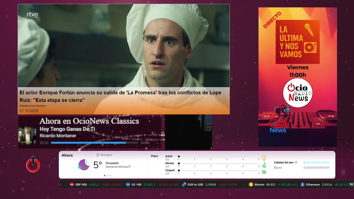Screen dimensions: 354x199
Task: Click the DIRECTO label on banner
Action: (x=272, y=20)
